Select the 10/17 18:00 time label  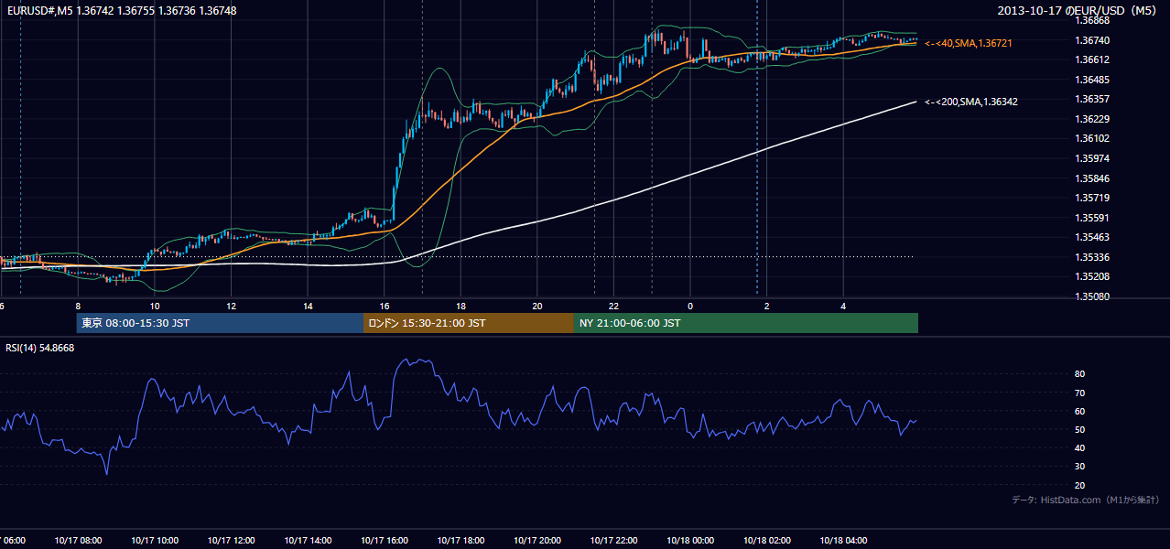[x=460, y=541]
